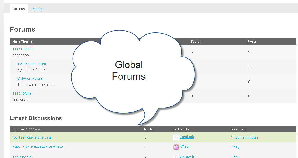Click the 'My second Forum' description text

point(31,70)
